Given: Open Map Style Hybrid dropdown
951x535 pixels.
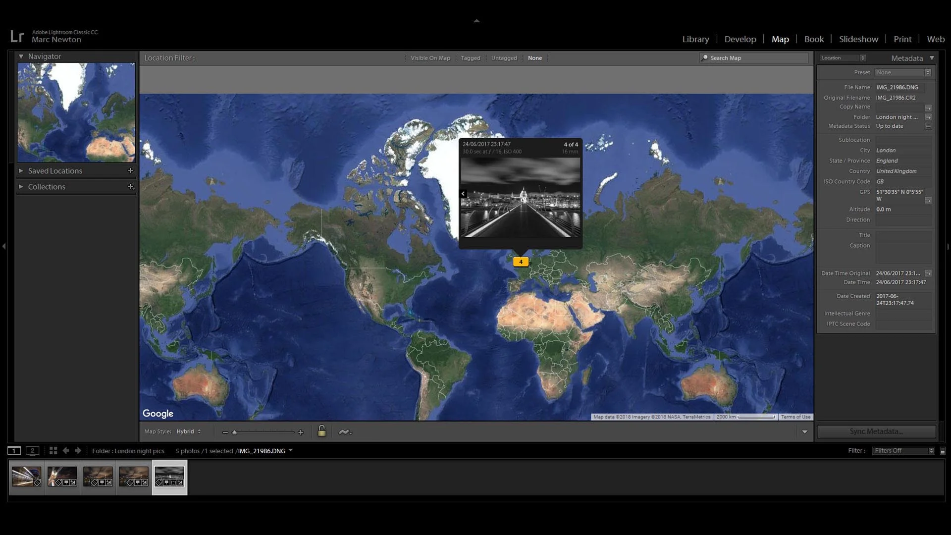Looking at the screenshot, I should tap(189, 431).
